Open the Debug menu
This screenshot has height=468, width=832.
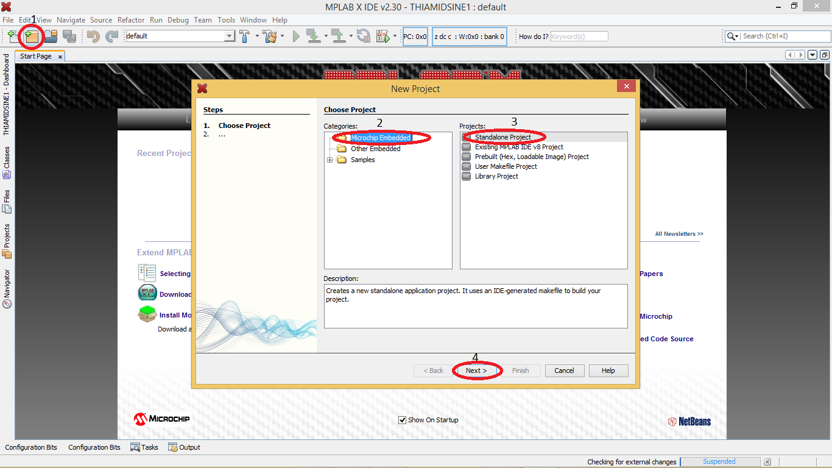pyautogui.click(x=178, y=20)
